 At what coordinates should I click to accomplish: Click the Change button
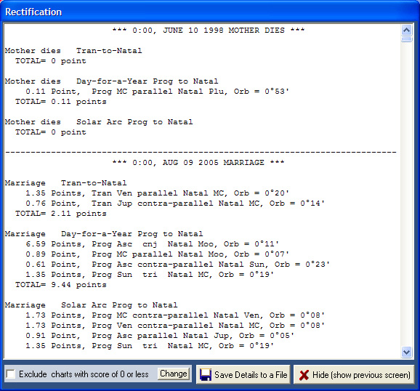coord(173,374)
